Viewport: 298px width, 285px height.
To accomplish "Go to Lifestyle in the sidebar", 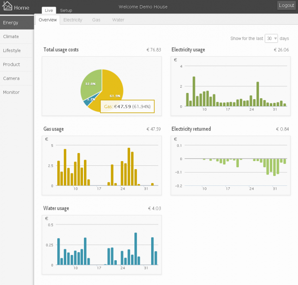I will 12,51.
